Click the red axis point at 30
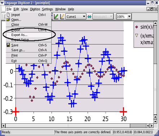159x136 pixels. (x=123, y=112)
